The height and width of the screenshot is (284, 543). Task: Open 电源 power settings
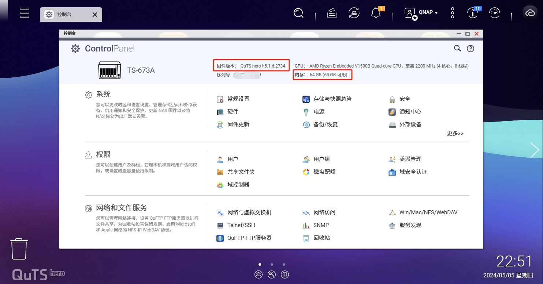[x=313, y=112]
